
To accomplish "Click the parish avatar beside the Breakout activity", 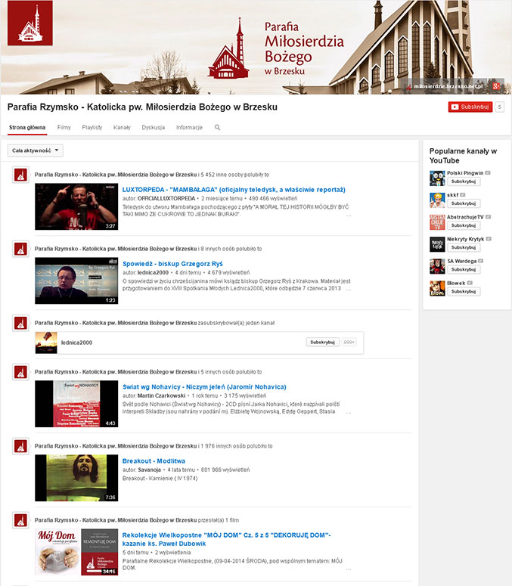I will coord(20,446).
